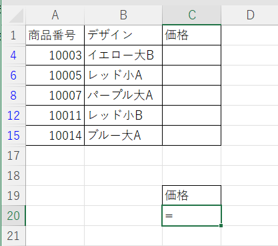Viewport: 278px width, 246px height.
Task: Select filtered row 4 header
Action: point(13,55)
